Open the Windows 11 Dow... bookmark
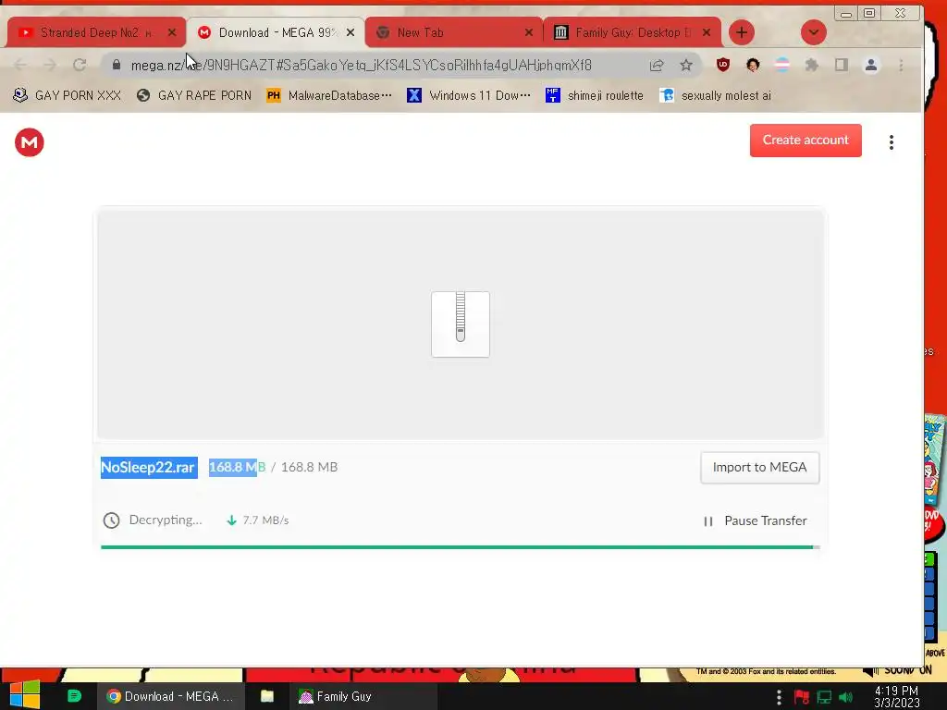The height and width of the screenshot is (710, 947). pyautogui.click(x=469, y=95)
